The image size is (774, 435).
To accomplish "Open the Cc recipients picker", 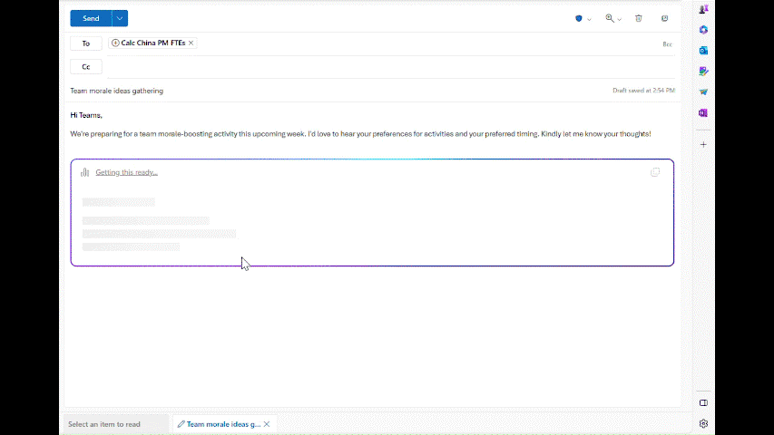I will 86,66.
